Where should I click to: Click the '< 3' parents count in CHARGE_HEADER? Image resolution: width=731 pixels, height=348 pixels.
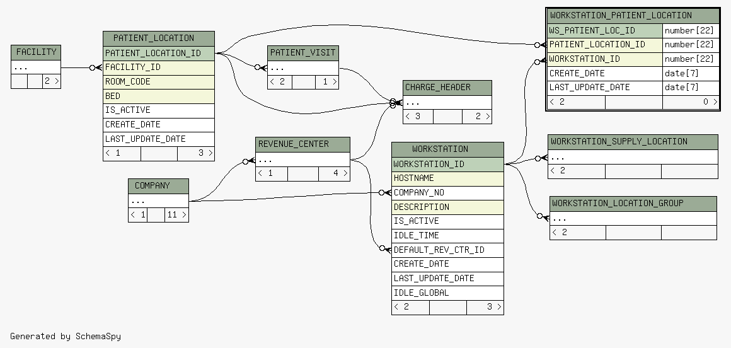coord(418,117)
